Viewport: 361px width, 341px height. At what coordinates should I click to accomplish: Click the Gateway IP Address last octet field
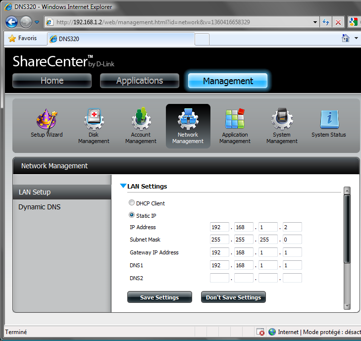pyautogui.click(x=292, y=252)
